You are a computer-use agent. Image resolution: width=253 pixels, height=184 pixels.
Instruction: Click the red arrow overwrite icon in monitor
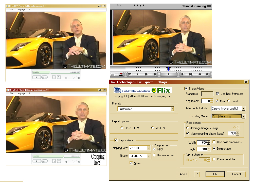point(121,74)
